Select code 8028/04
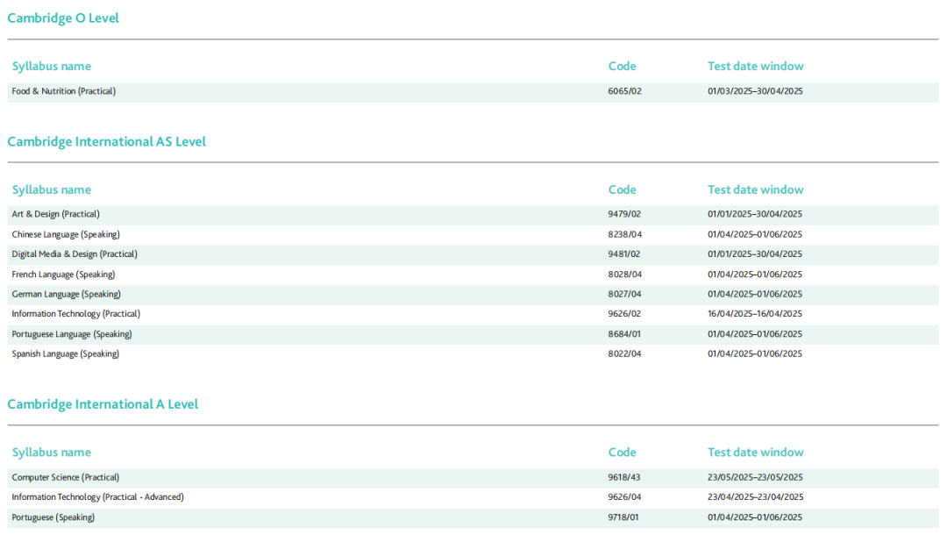This screenshot has height=535, width=947. point(624,275)
